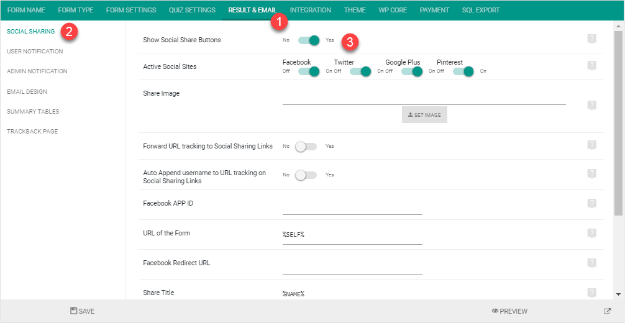Toggle the Pinterest social site switch
This screenshot has height=323, width=625.
tap(463, 71)
